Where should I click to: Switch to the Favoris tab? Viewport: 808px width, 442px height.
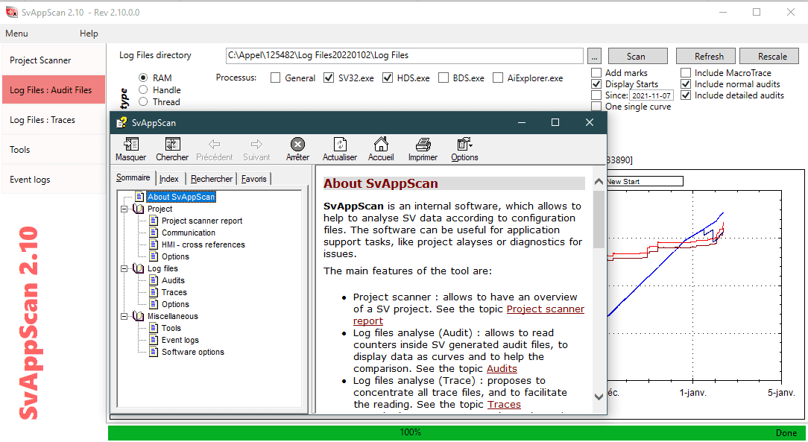(253, 179)
